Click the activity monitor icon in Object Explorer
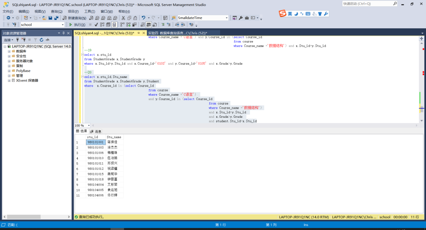Viewport: 426px width, 230px height. pos(48,40)
